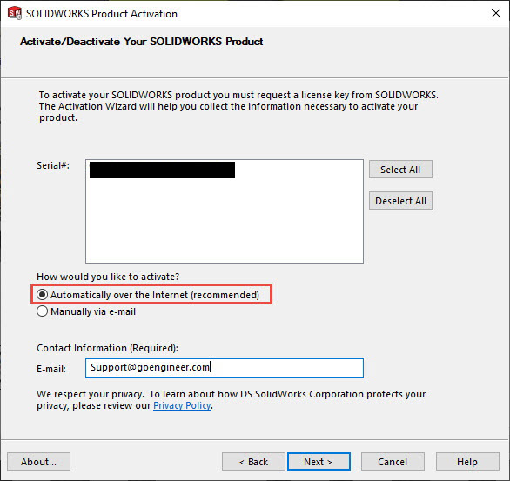
Task: Click empty area of the Serial# list box
Action: click(225, 224)
